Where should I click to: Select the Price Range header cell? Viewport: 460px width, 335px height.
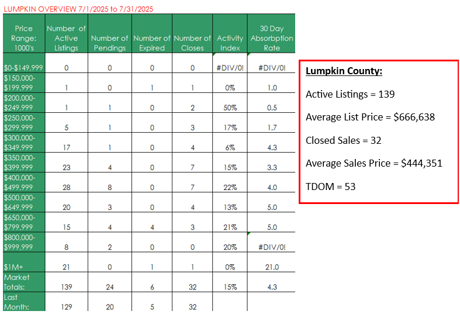click(24, 33)
